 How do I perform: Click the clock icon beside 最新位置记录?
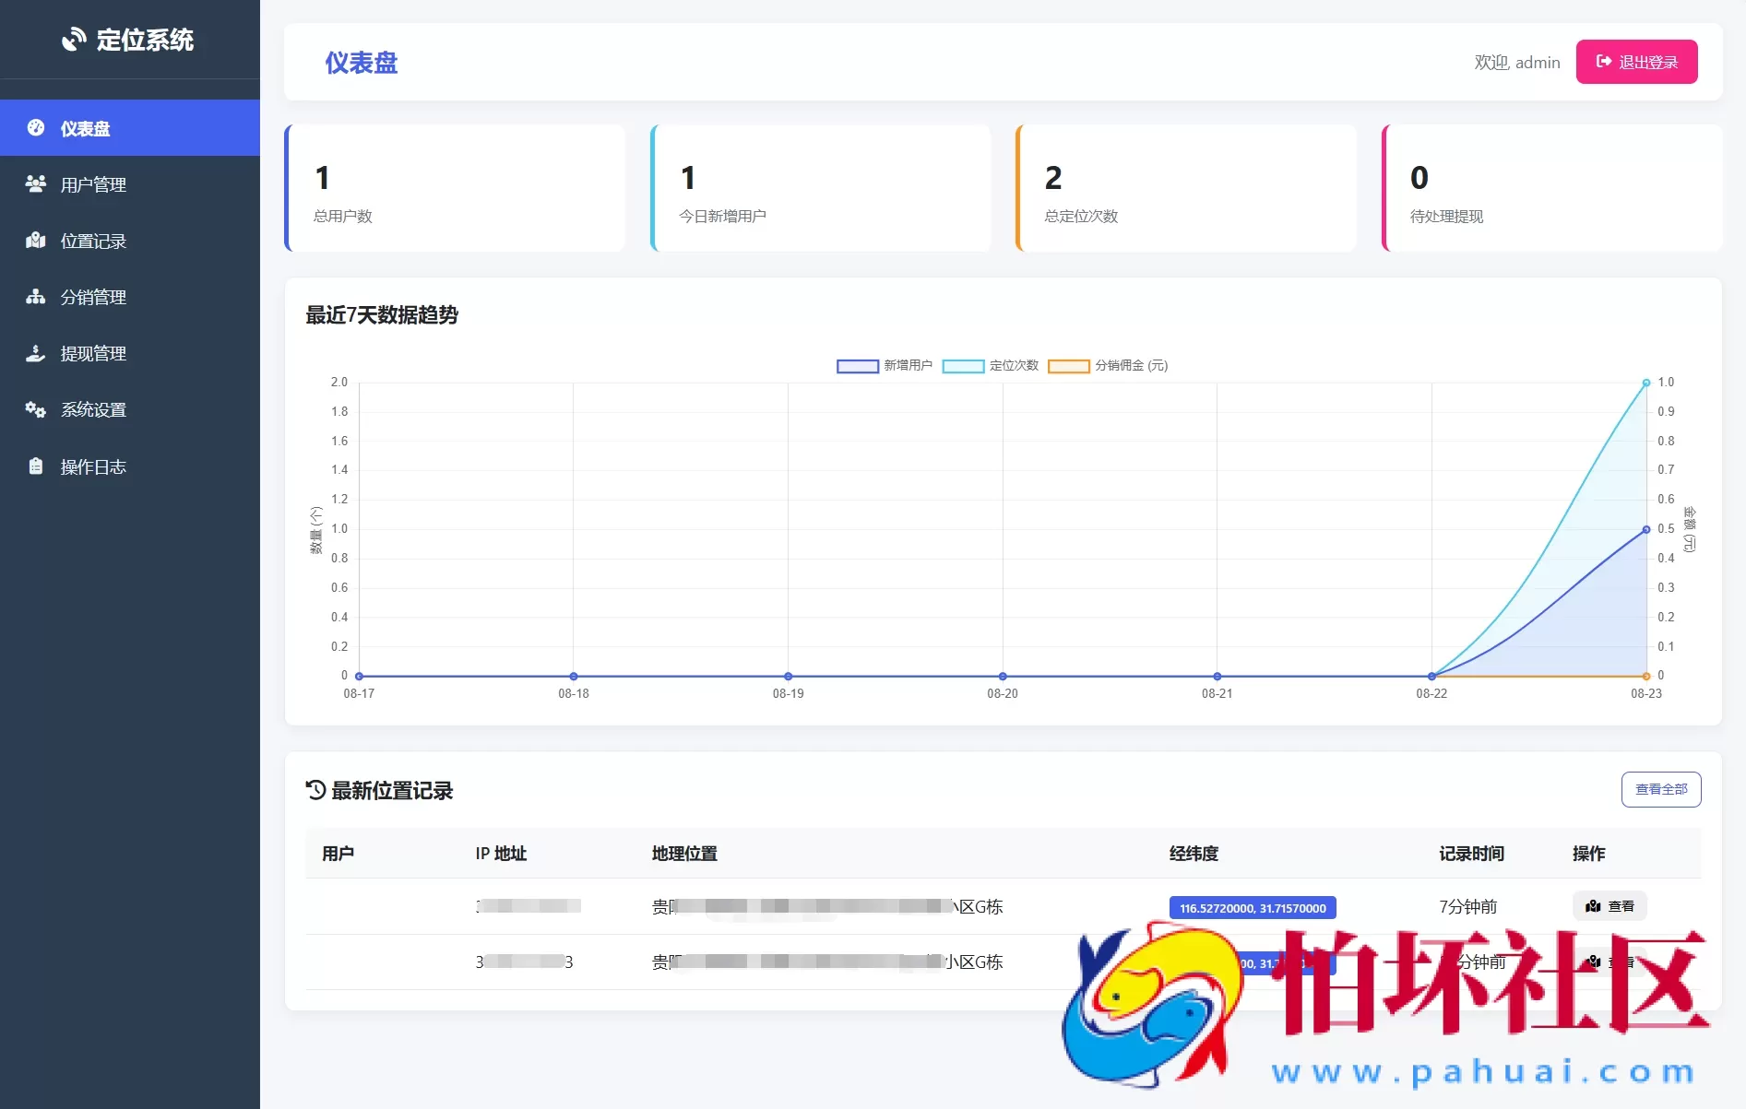pos(314,790)
